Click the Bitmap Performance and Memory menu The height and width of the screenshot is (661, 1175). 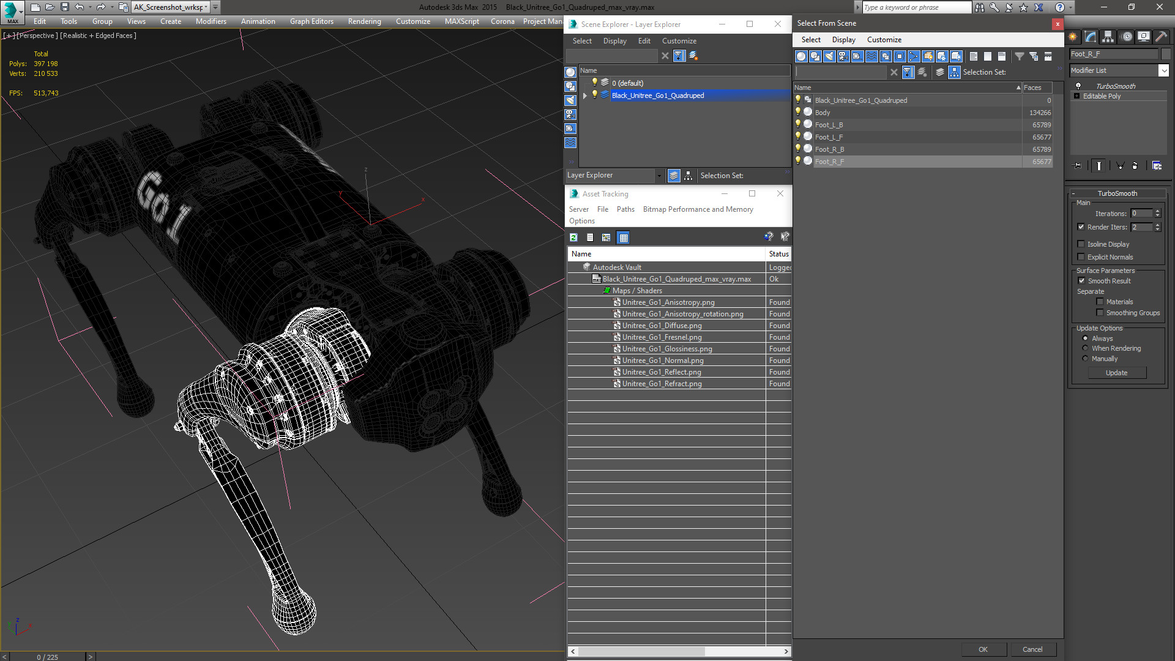point(697,209)
